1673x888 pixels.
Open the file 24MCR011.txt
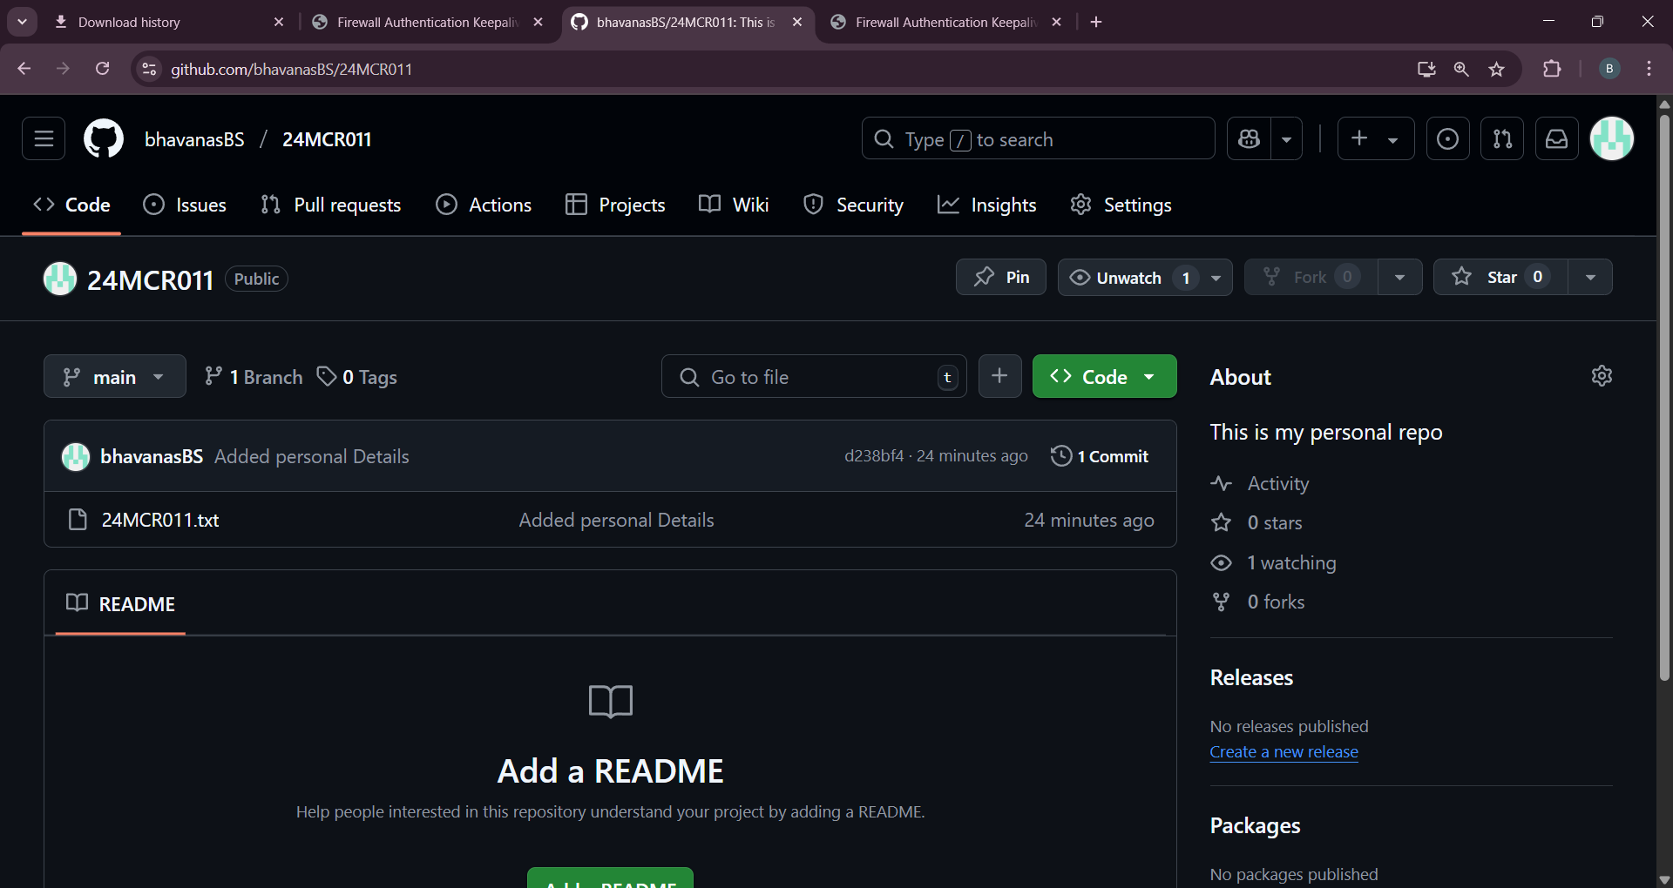point(160,520)
